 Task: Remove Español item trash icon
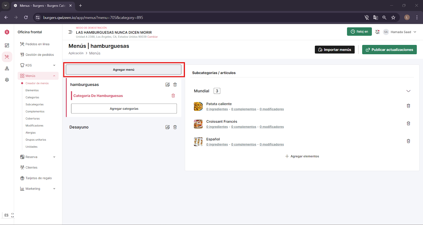point(408,141)
